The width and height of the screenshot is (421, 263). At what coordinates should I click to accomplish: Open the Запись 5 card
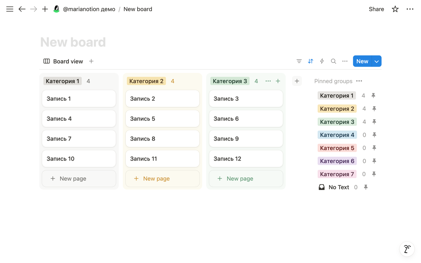pyautogui.click(x=162, y=119)
